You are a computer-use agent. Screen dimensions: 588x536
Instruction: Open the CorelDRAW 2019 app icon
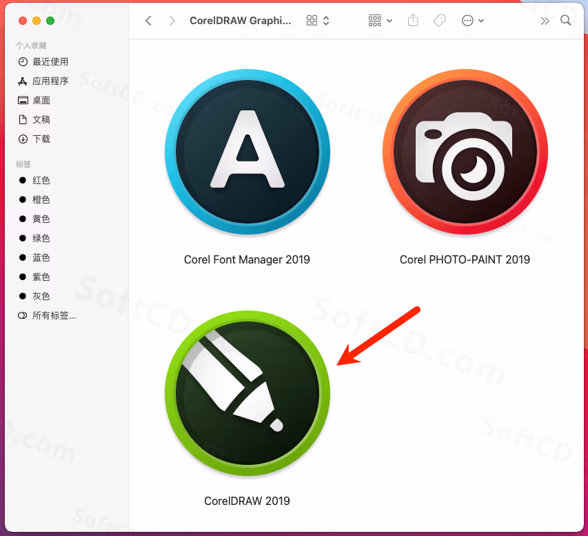[x=247, y=393]
